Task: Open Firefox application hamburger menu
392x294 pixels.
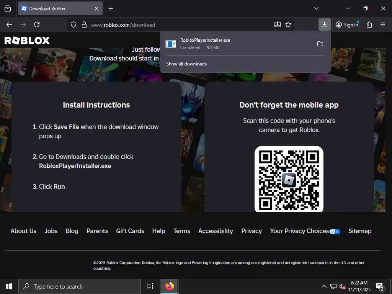Action: click(x=383, y=24)
